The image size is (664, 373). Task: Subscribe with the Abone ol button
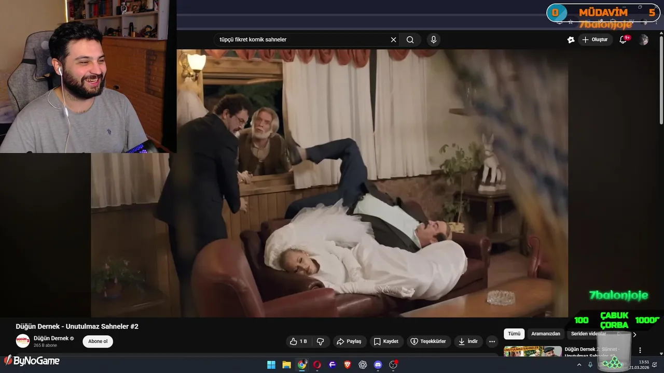coord(98,341)
